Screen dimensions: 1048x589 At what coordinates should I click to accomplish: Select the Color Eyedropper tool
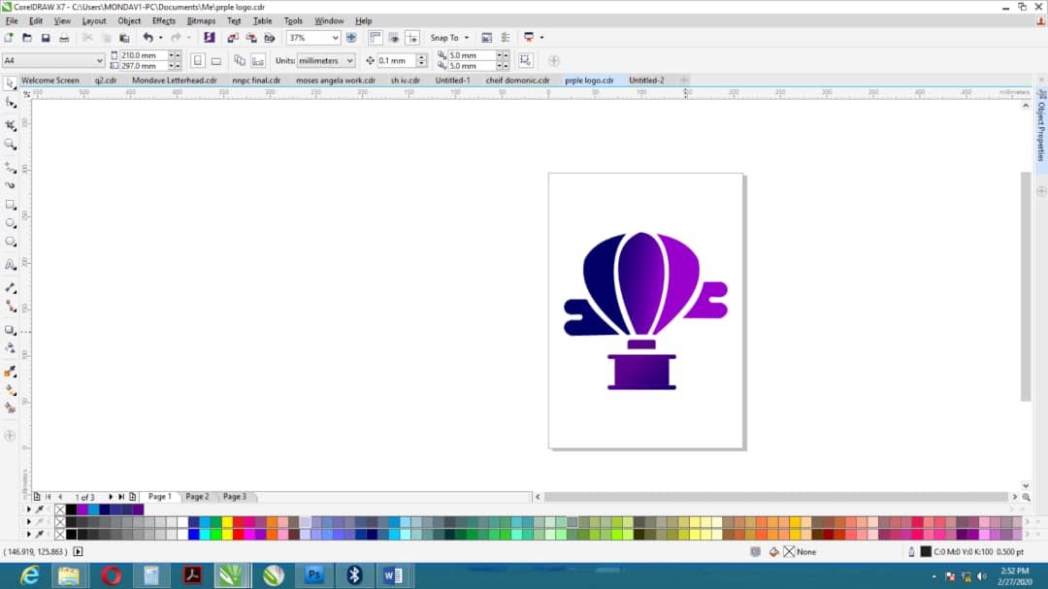point(10,372)
